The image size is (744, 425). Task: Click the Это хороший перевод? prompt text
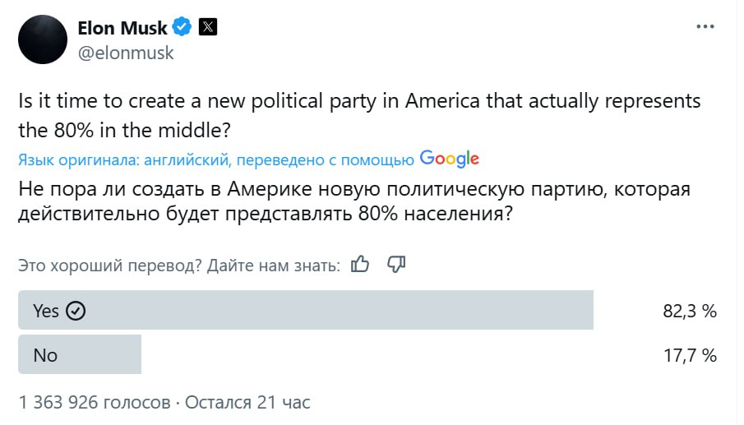coord(109,266)
